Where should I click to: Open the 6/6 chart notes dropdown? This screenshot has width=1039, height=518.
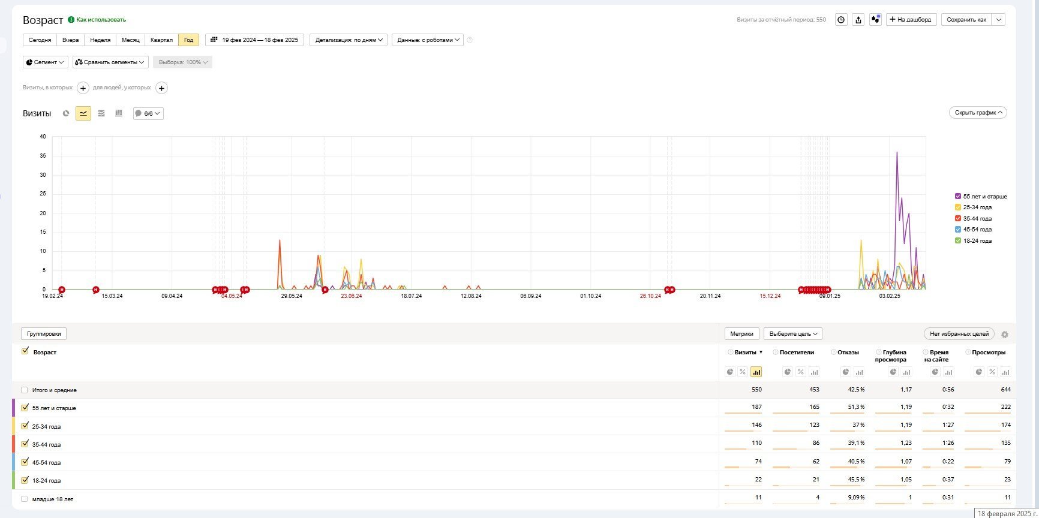(x=148, y=113)
